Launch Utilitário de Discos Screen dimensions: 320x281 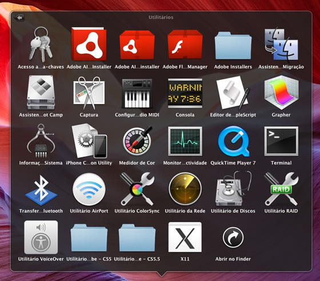click(233, 189)
